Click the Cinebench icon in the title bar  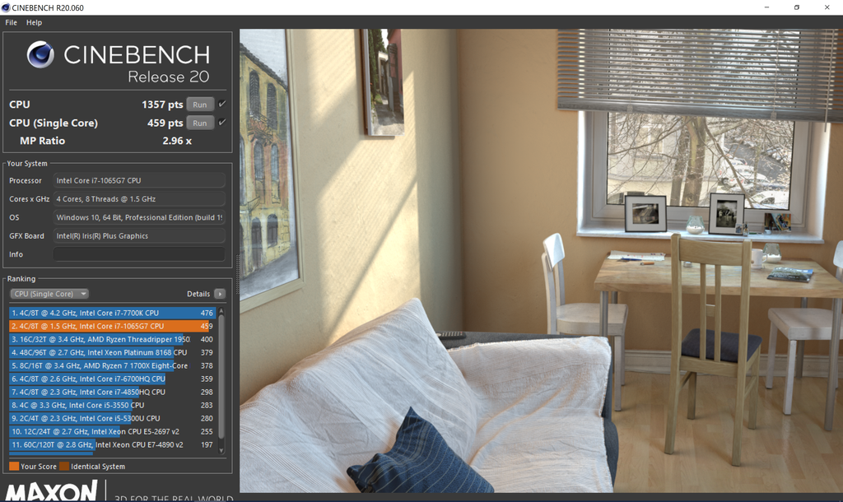pos(6,7)
